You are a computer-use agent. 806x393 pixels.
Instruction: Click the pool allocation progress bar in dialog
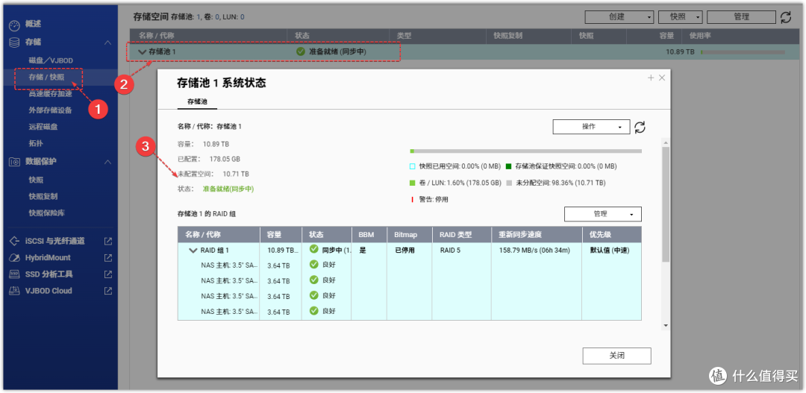tap(526, 151)
